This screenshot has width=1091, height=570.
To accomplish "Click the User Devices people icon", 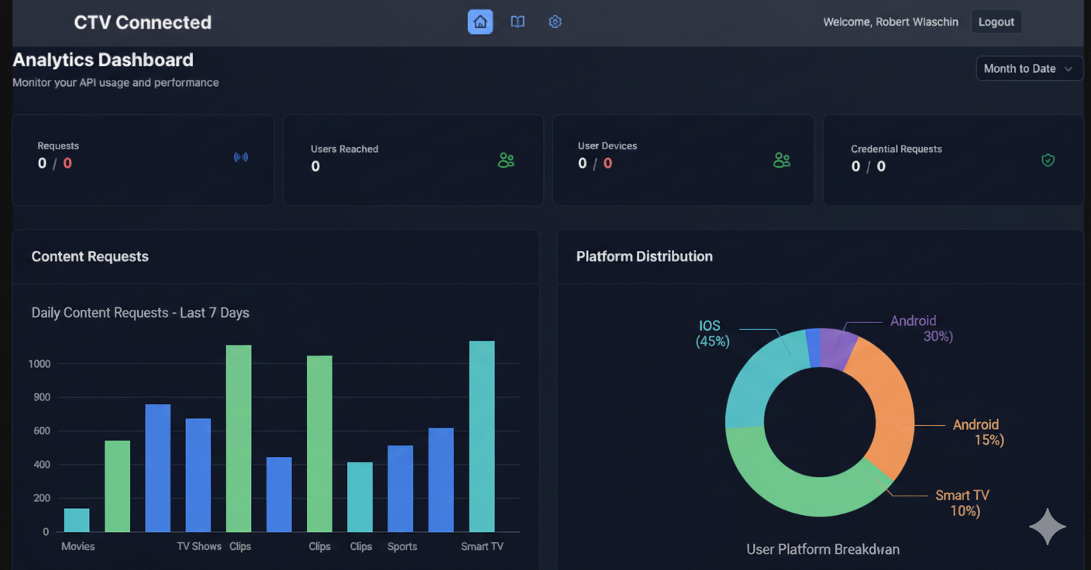I will point(781,160).
